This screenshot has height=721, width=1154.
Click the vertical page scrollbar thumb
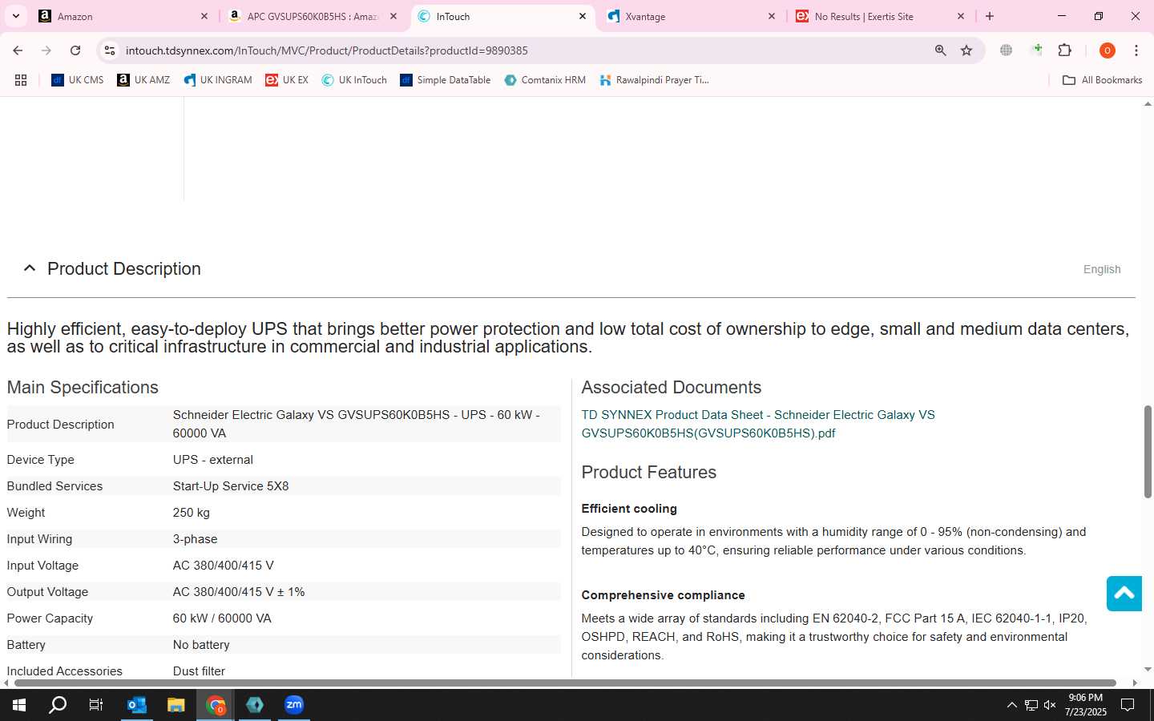[1148, 452]
